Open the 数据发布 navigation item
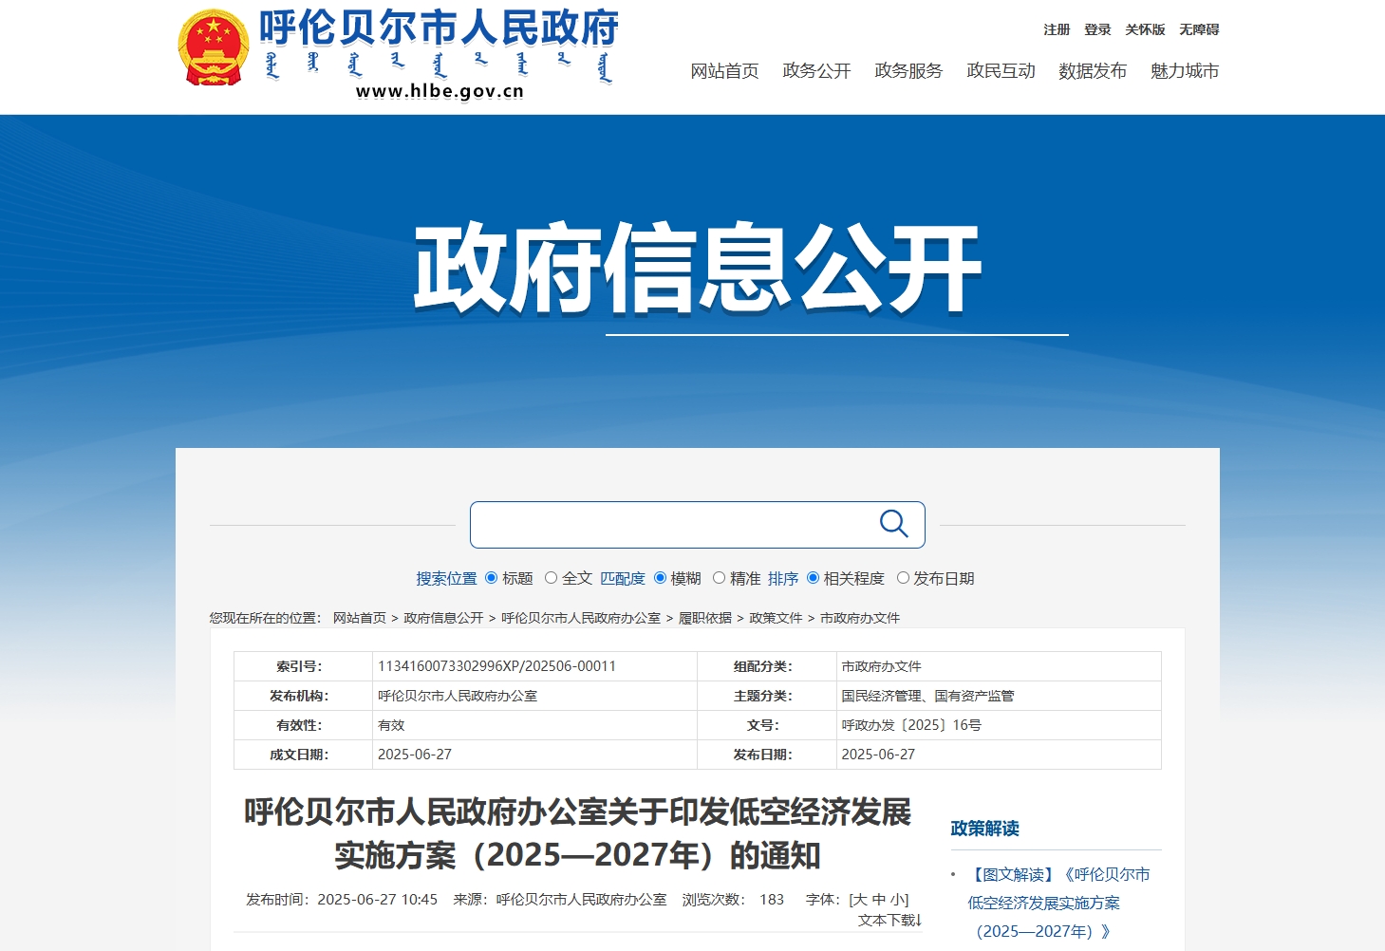The width and height of the screenshot is (1385, 951). pos(1093,71)
